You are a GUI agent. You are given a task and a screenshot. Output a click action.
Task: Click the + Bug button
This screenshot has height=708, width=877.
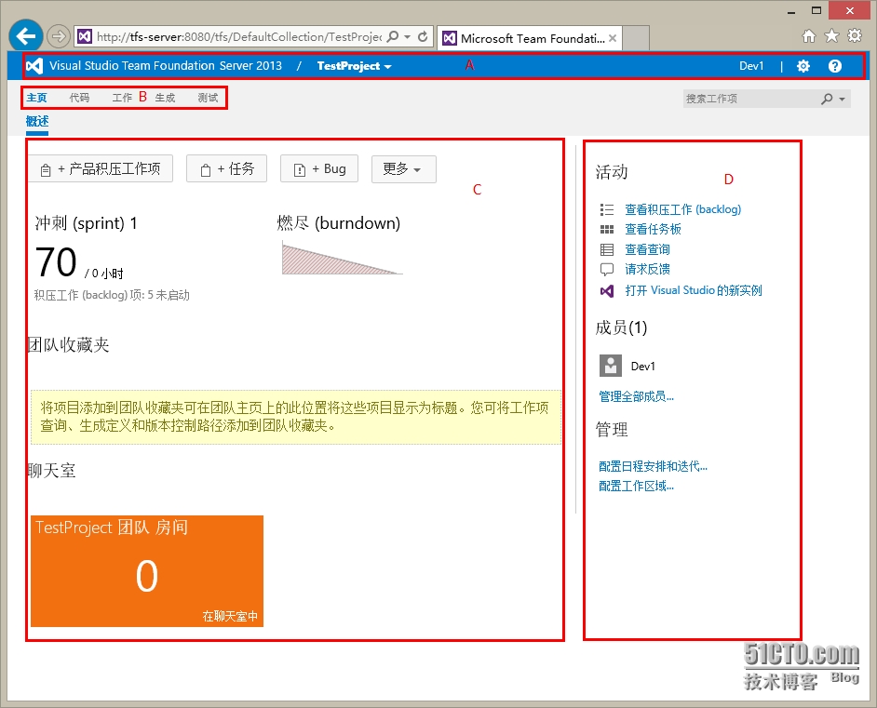[x=319, y=168]
